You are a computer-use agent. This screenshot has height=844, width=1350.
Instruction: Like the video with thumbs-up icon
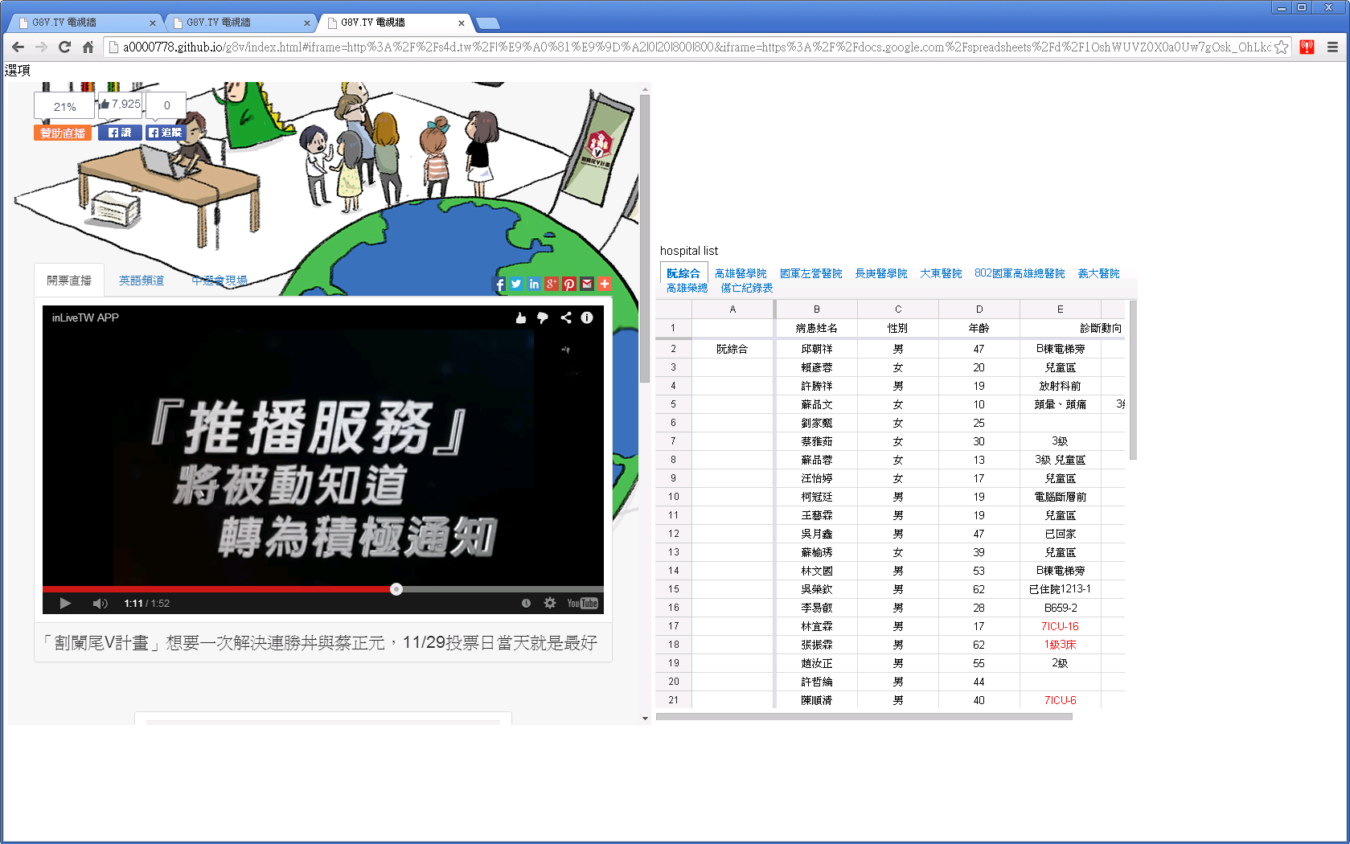(x=521, y=318)
